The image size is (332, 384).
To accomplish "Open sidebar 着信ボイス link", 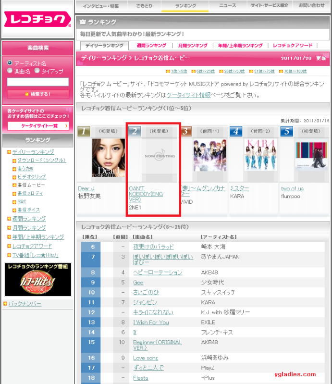I will pos(29,210).
